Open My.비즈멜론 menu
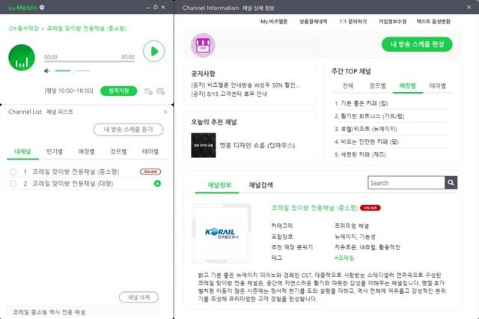The image size is (479, 319). 274,22
